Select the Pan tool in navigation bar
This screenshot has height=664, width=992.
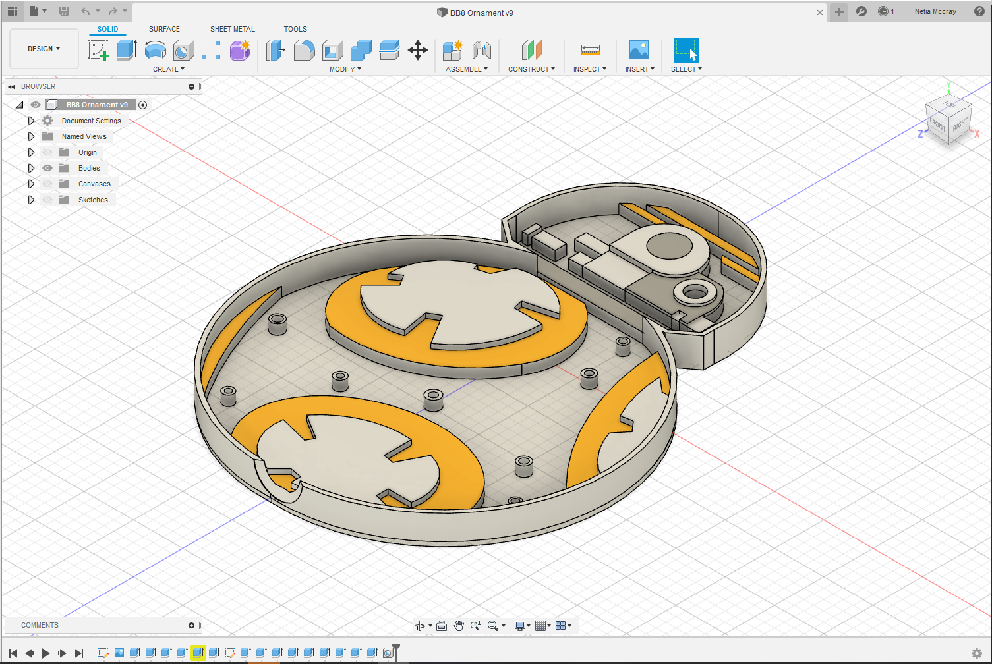[459, 625]
